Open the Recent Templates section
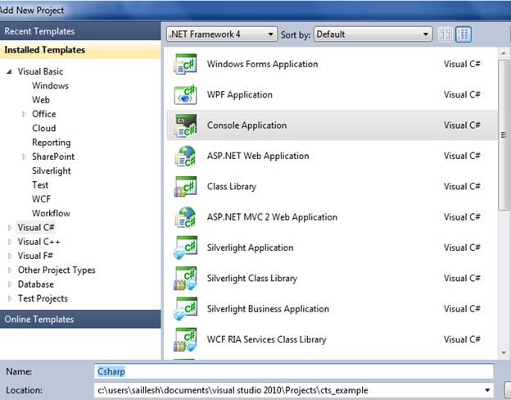511x400 pixels. click(x=80, y=31)
